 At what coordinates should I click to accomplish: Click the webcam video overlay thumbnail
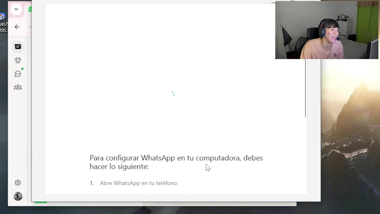[327, 30]
